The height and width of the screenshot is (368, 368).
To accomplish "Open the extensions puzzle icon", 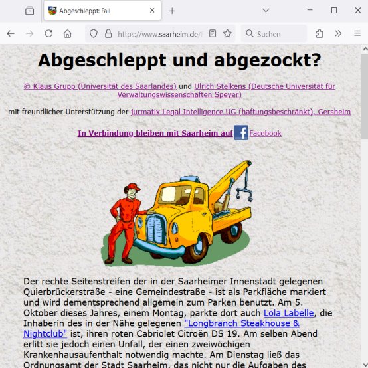I will [x=320, y=34].
